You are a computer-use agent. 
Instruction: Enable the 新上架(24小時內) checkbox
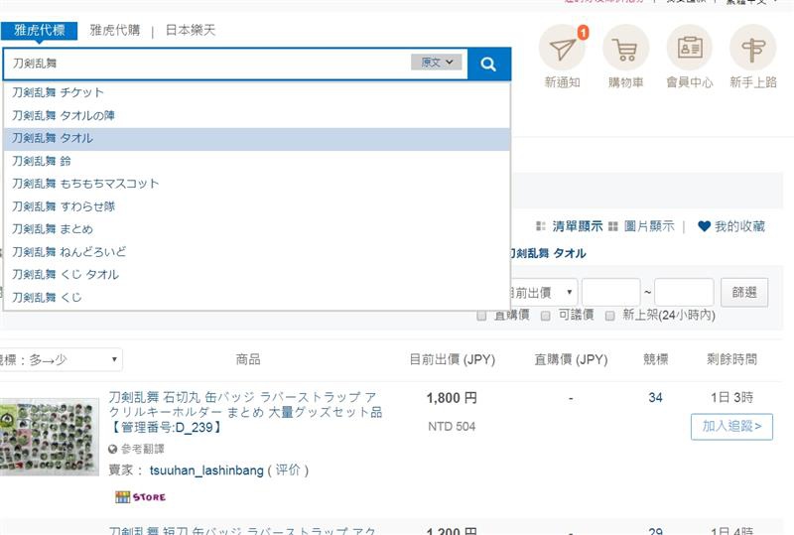(x=610, y=316)
